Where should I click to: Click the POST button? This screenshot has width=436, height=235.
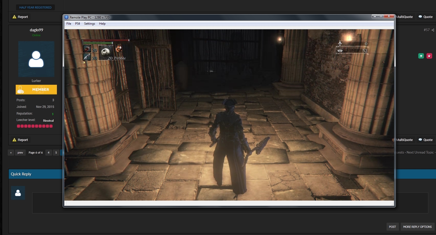(392, 227)
